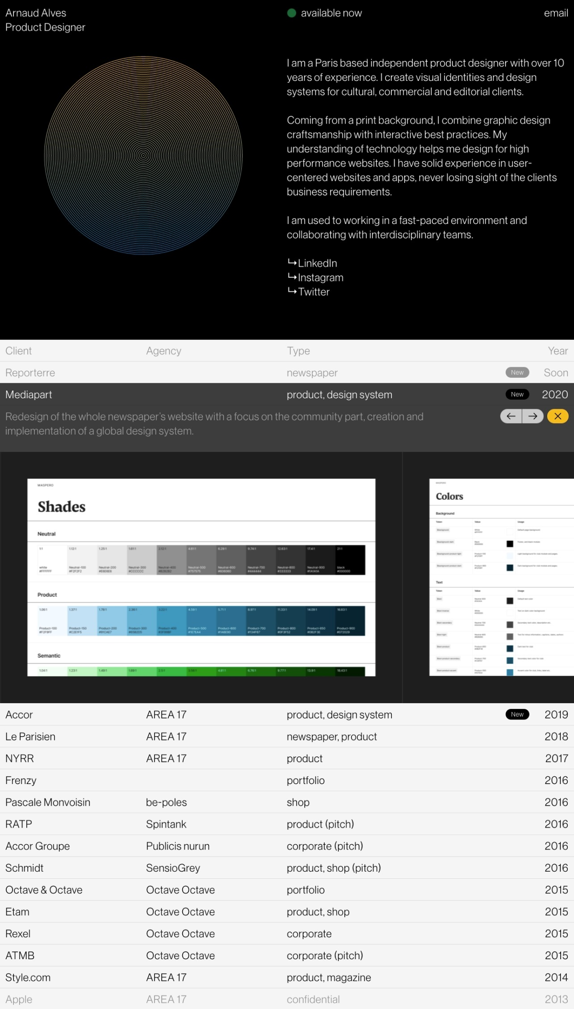Open the Twitter link
This screenshot has height=1009, width=574.
[313, 292]
